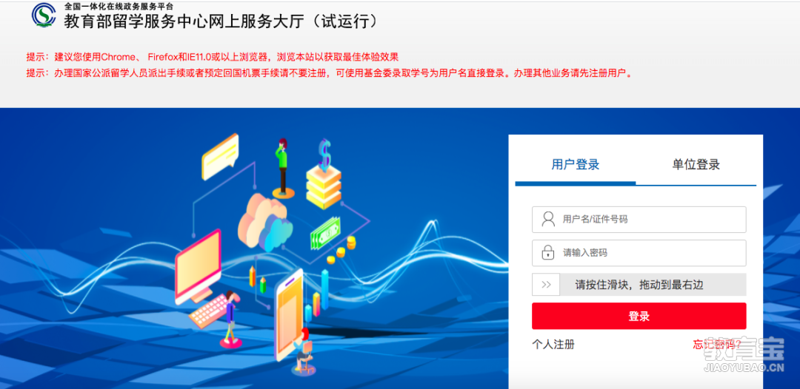Click the keyboard illustration in banner
Screen dimensions: 800x389
point(210,310)
